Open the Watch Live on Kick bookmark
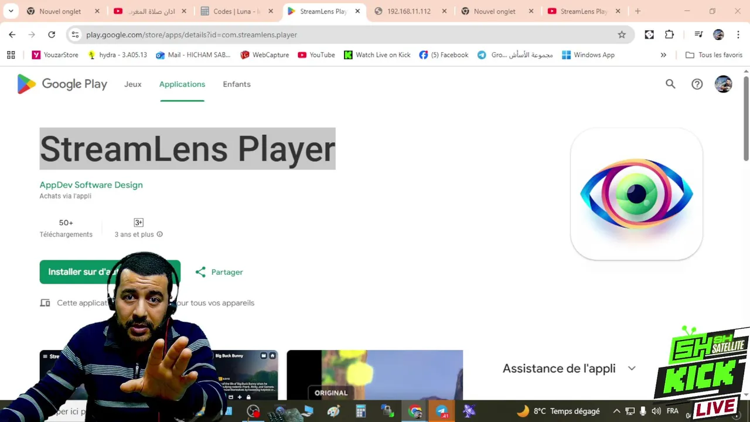The image size is (750, 422). [x=377, y=55]
